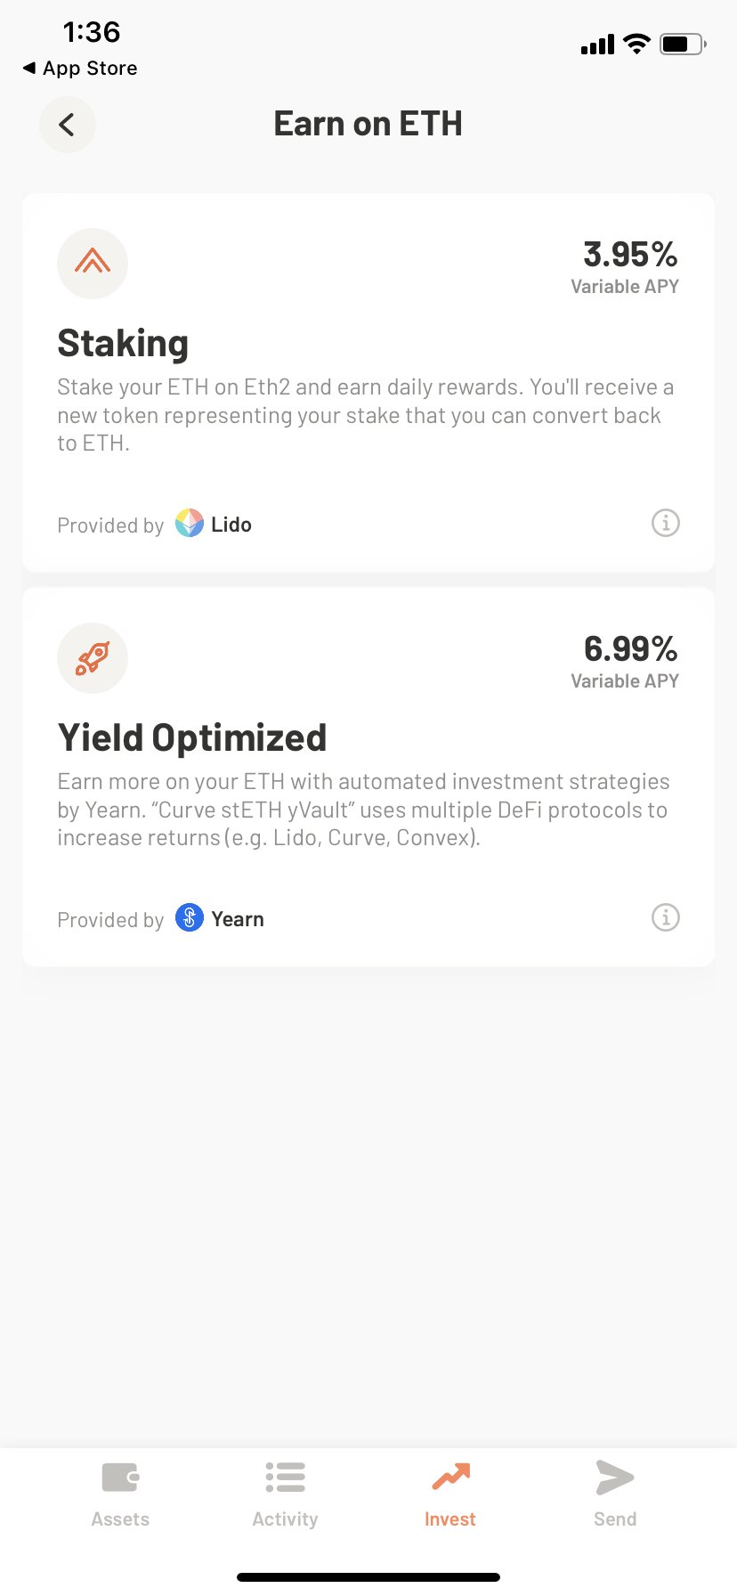
Task: Tap the back chevron button
Action: pyautogui.click(x=67, y=125)
